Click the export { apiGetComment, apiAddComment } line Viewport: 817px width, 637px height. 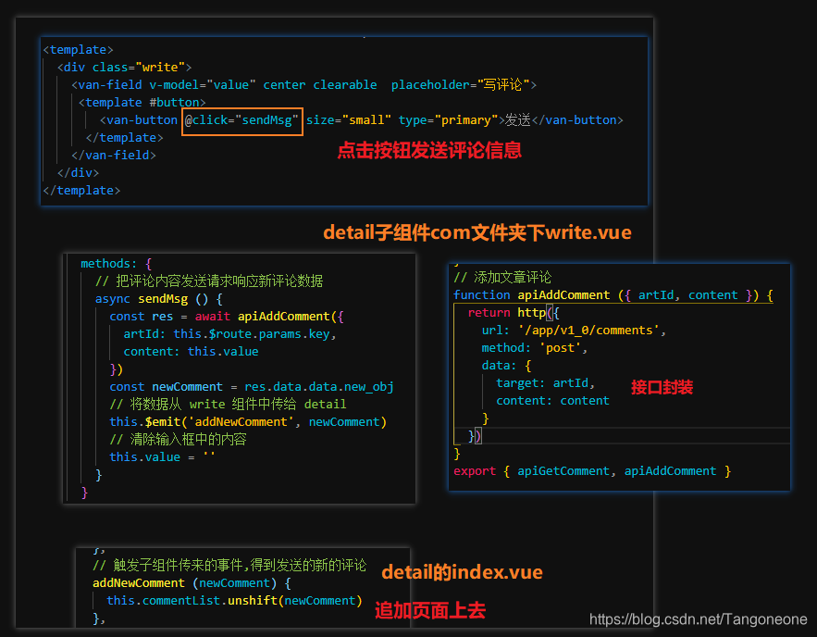592,472
